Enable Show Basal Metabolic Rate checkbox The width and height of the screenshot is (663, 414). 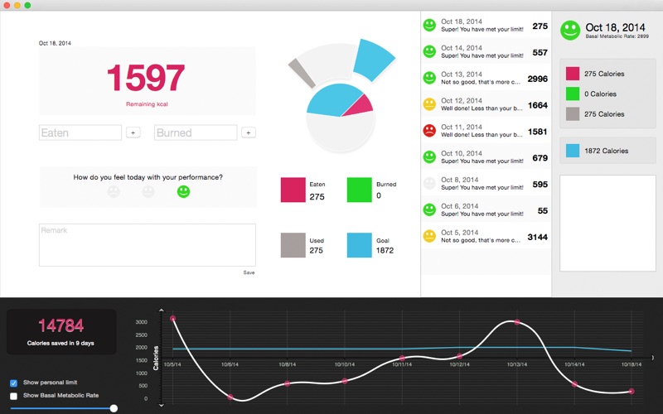tap(13, 397)
